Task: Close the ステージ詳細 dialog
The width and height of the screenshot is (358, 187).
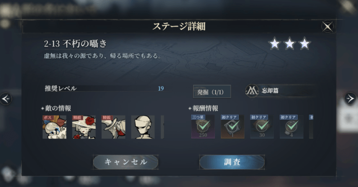Action: 327,27
